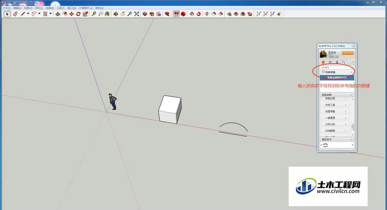Select the arrow Select tool
The width and height of the screenshot is (387, 210).
tap(7, 14)
